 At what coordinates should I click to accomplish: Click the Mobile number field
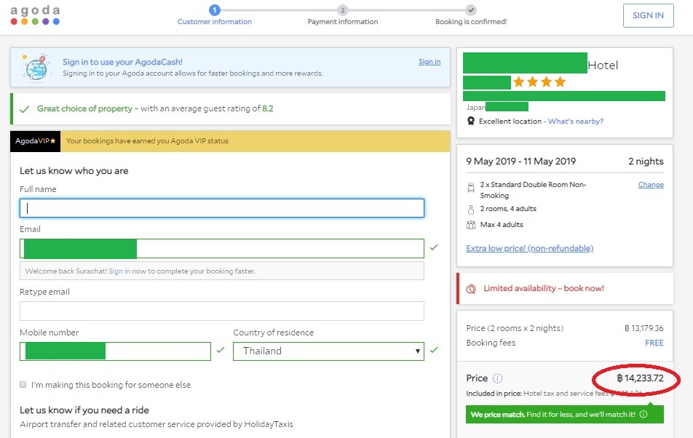click(x=115, y=351)
